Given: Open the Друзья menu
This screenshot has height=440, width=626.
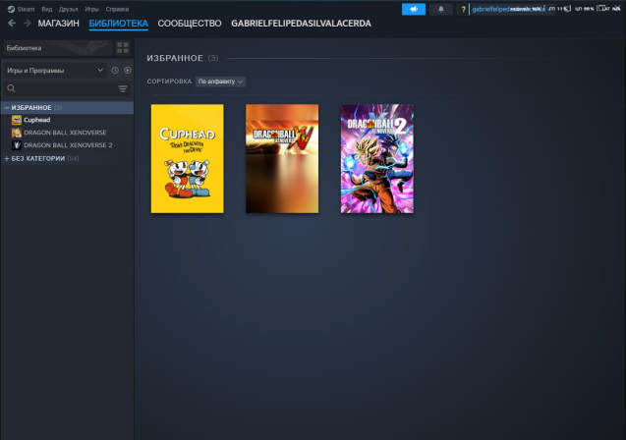Looking at the screenshot, I should (x=68, y=9).
